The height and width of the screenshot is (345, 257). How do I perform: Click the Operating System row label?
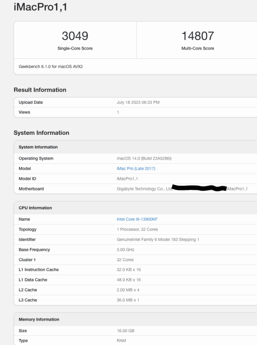tap(36, 158)
